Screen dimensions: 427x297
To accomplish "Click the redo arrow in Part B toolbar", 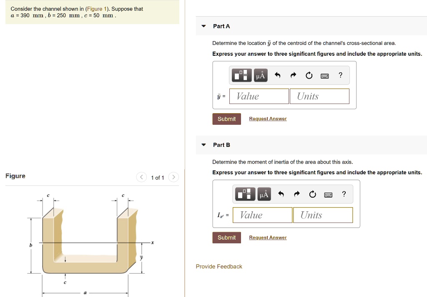I will pyautogui.click(x=296, y=194).
